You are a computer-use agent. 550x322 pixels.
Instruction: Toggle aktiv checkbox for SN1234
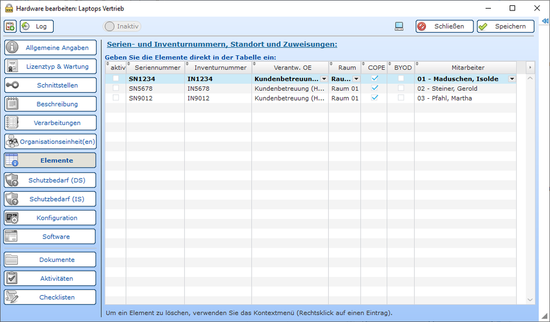pos(116,78)
